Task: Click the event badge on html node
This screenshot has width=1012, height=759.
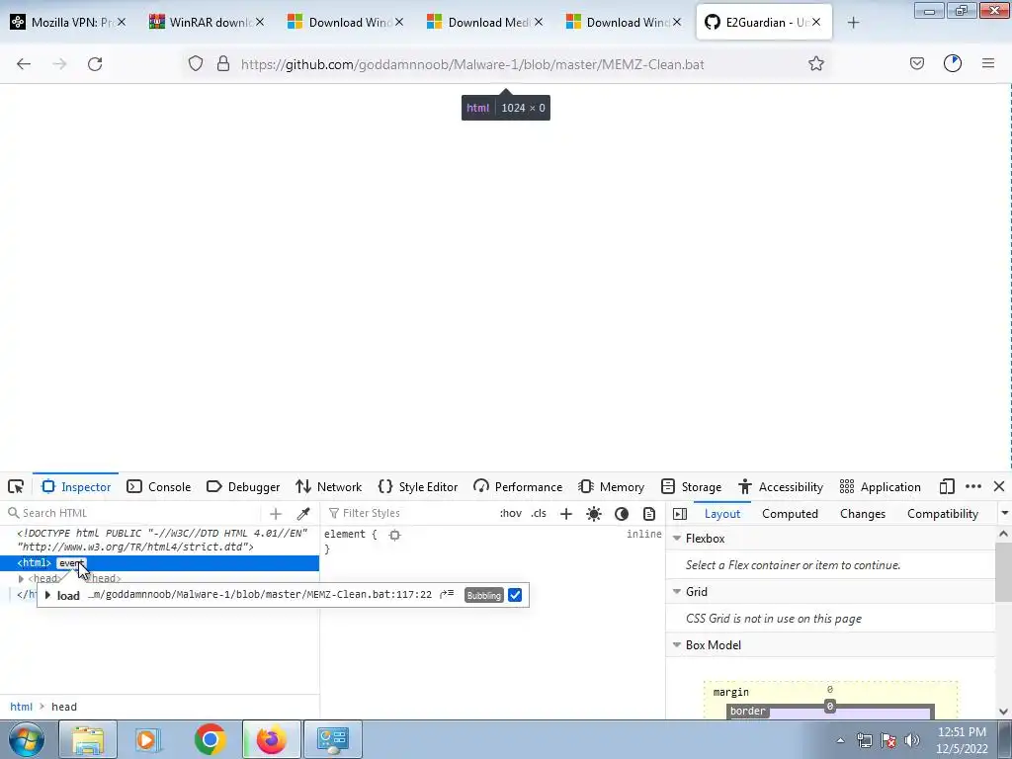Action: point(71,563)
